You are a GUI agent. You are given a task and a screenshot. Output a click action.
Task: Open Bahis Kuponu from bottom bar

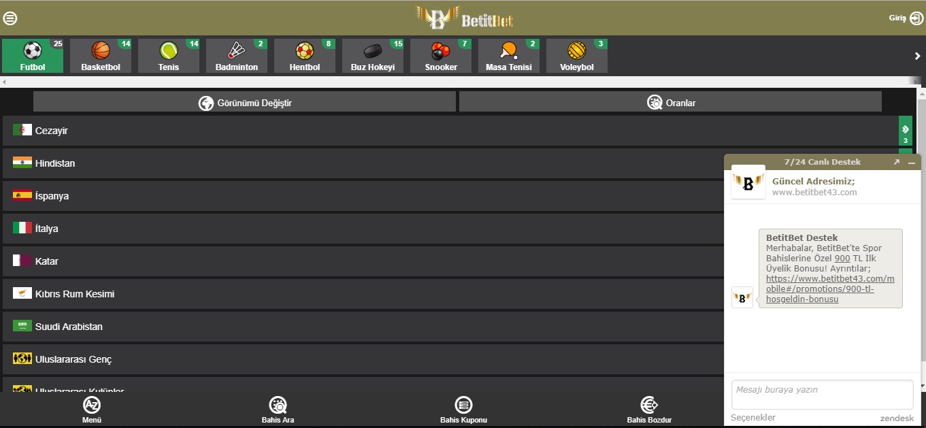pos(463,410)
